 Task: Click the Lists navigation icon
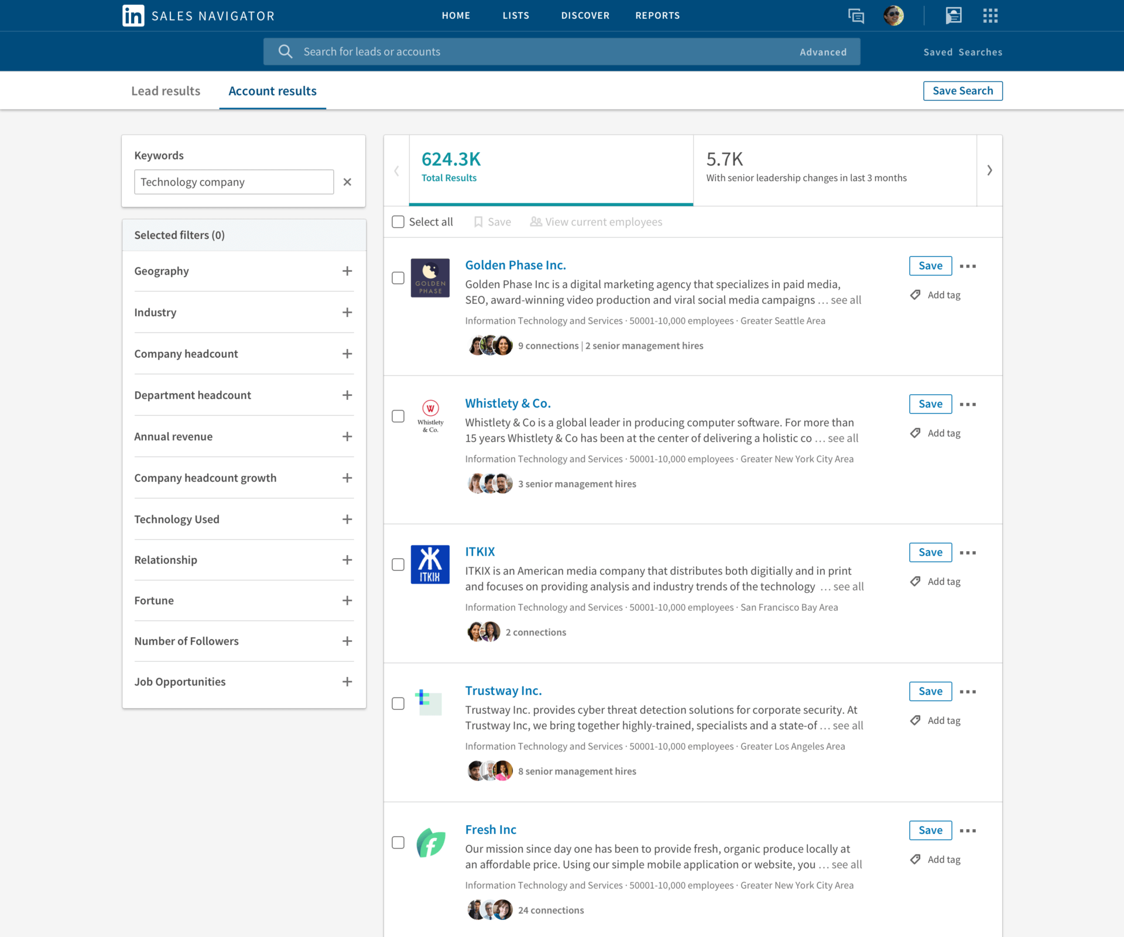(516, 15)
